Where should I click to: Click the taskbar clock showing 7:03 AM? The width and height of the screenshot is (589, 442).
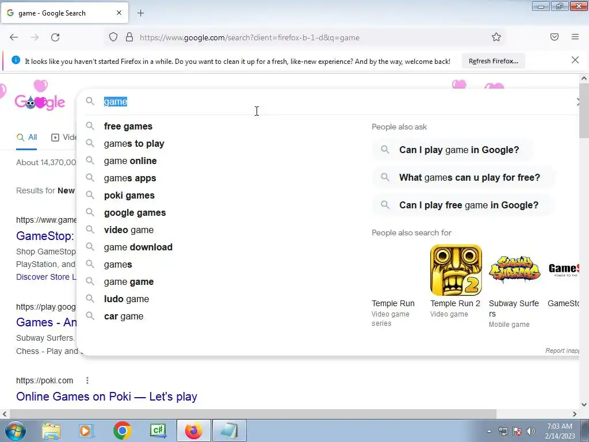560,431
